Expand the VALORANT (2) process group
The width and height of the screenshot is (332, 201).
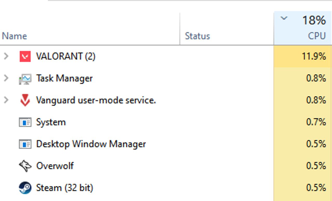click(x=6, y=56)
